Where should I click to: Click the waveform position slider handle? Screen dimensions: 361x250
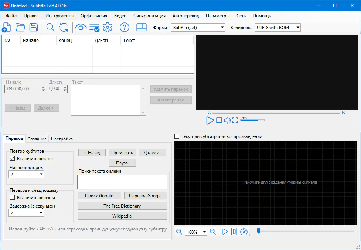259,231
